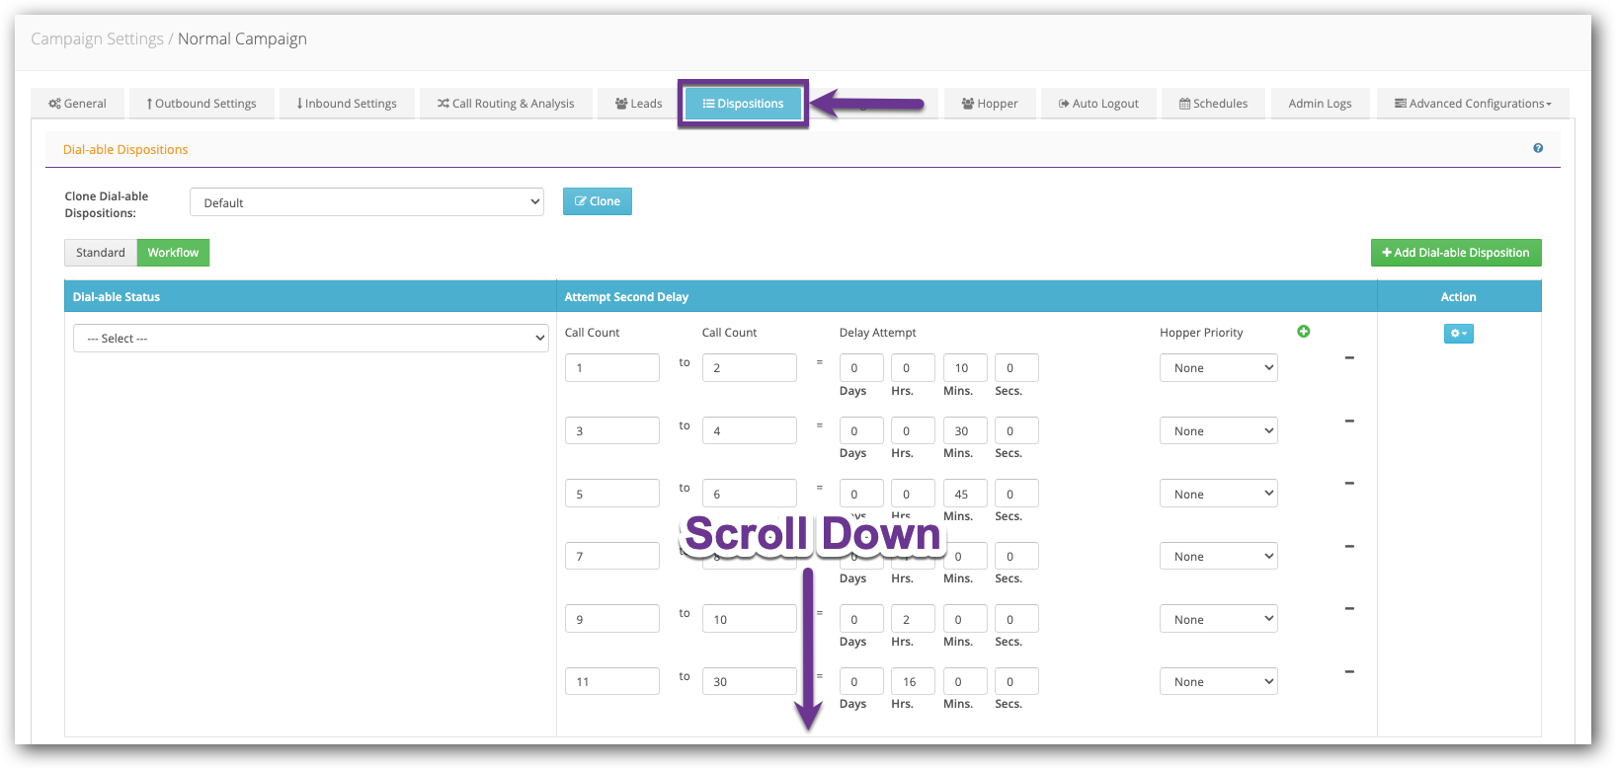Click the Days field in row 11 to 30

pos(861,682)
